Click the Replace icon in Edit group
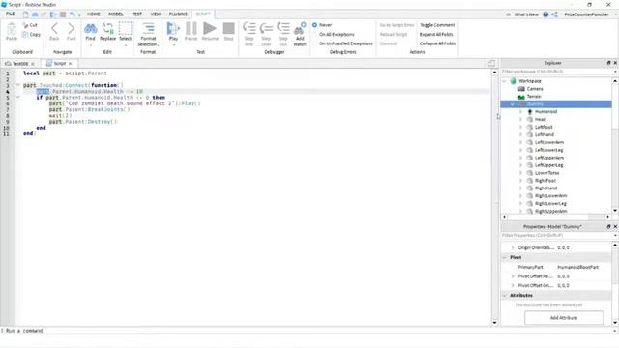 coord(107,28)
